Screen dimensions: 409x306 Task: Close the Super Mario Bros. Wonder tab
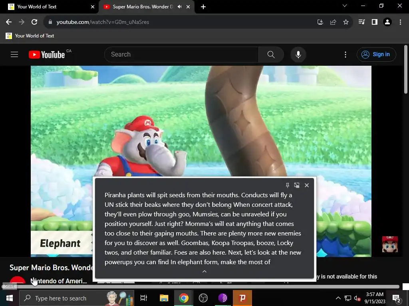pyautogui.click(x=188, y=7)
